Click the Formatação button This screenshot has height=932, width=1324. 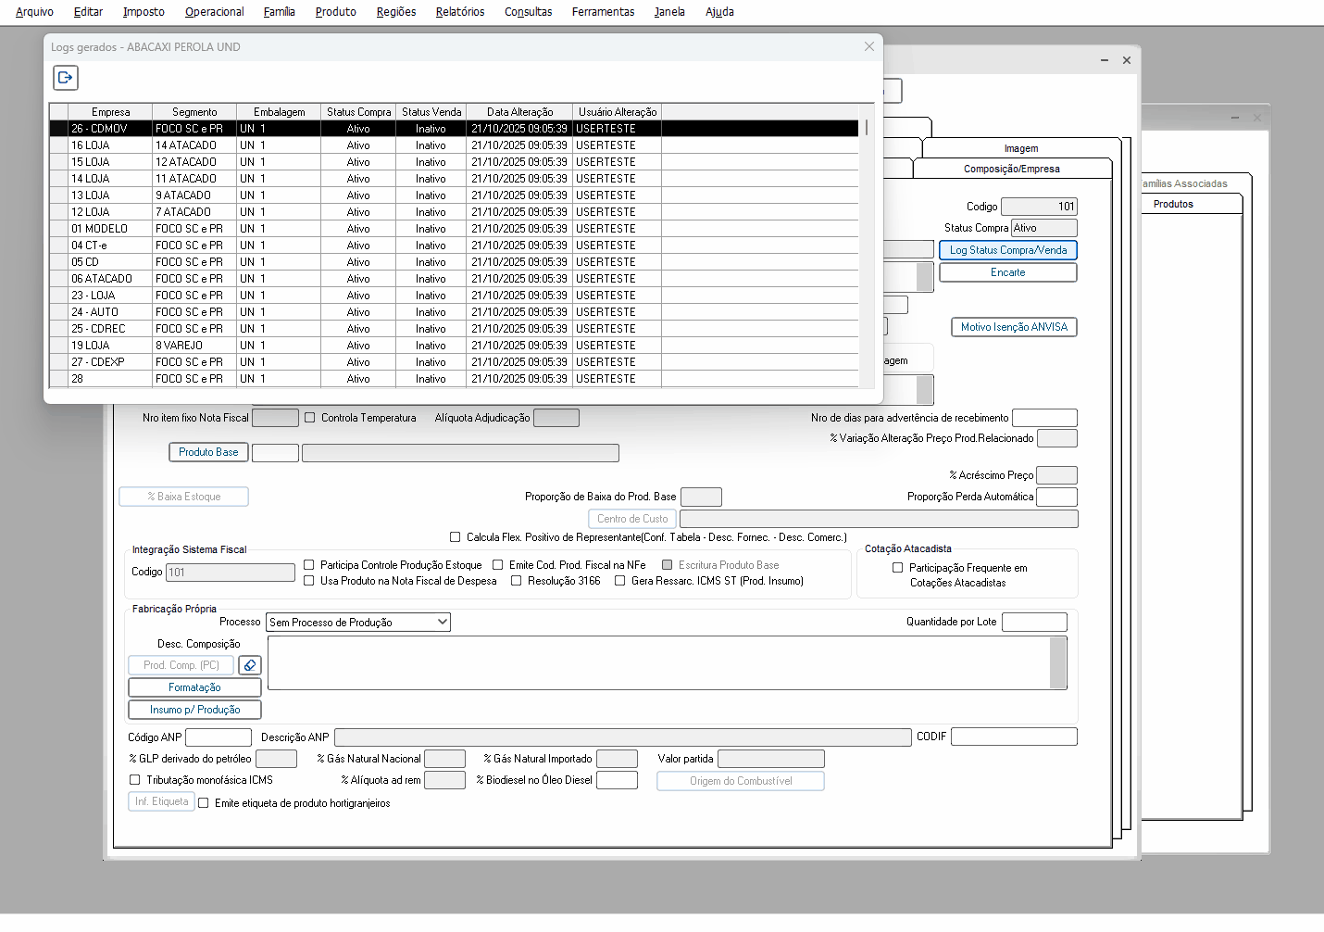click(194, 687)
